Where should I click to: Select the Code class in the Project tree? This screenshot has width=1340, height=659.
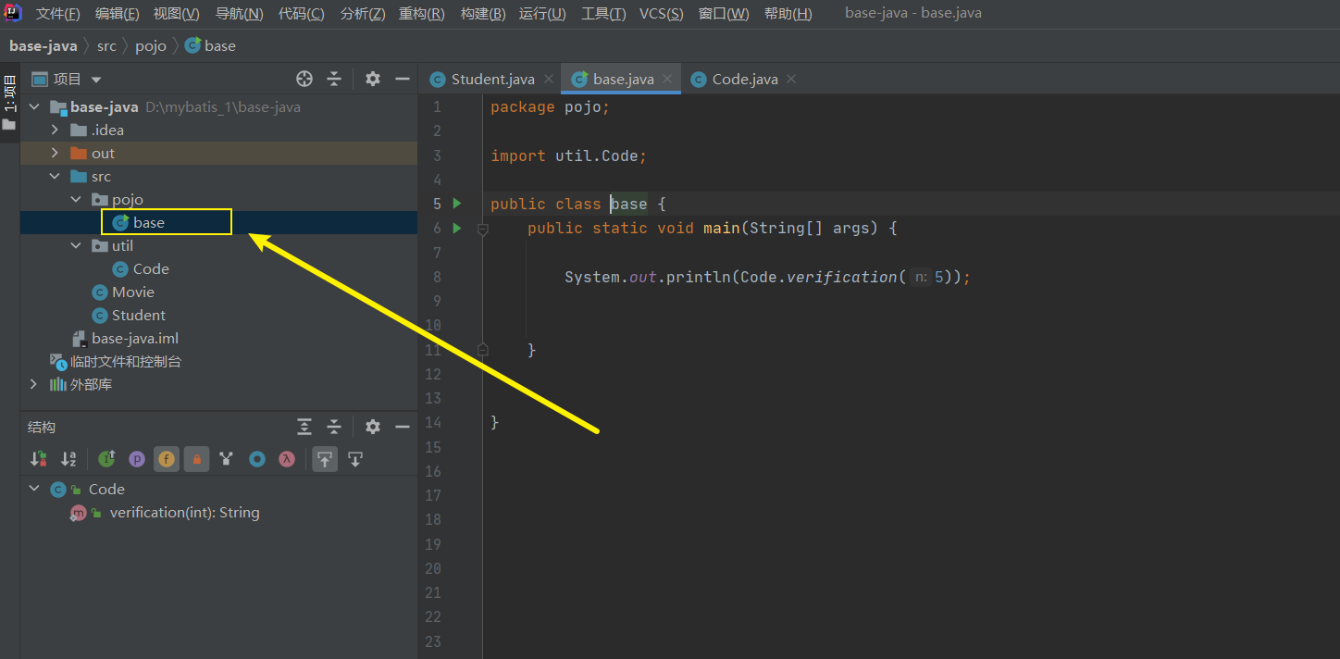141,268
